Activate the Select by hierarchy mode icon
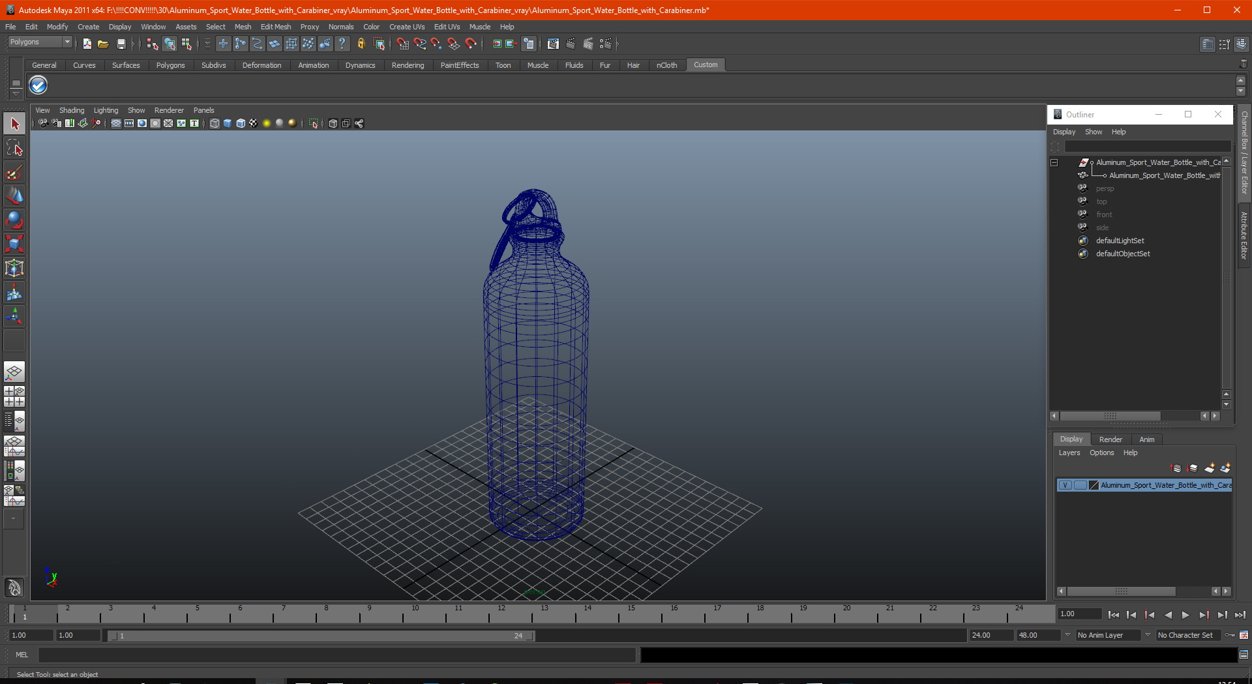Image resolution: width=1252 pixels, height=684 pixels. tap(153, 44)
